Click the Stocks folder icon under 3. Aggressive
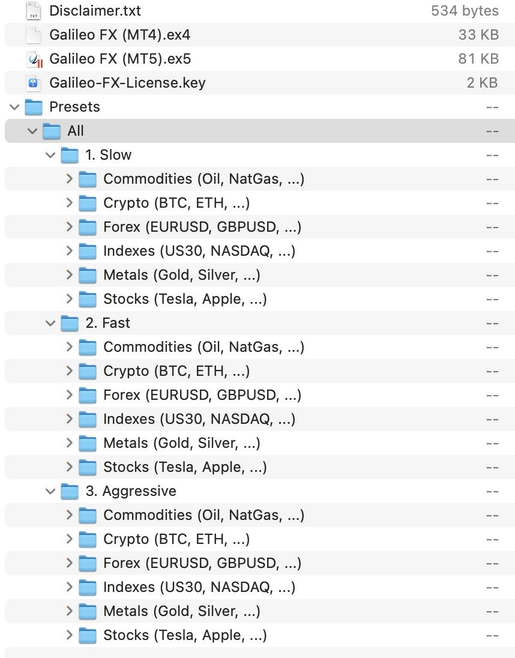 88,635
